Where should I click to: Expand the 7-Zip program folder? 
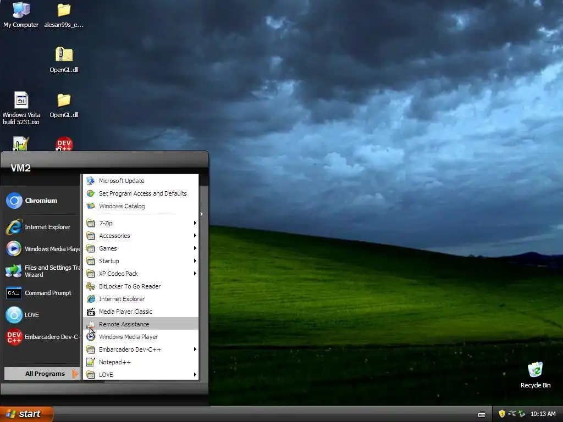[140, 223]
